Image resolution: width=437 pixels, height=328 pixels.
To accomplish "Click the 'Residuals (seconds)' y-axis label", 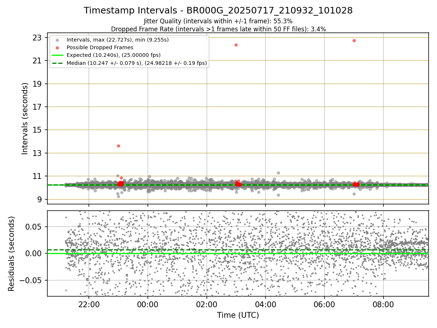I will (x=11, y=254).
